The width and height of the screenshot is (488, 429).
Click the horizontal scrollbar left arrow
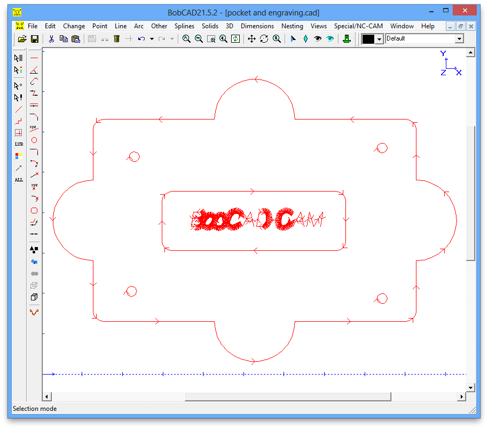pos(47,396)
